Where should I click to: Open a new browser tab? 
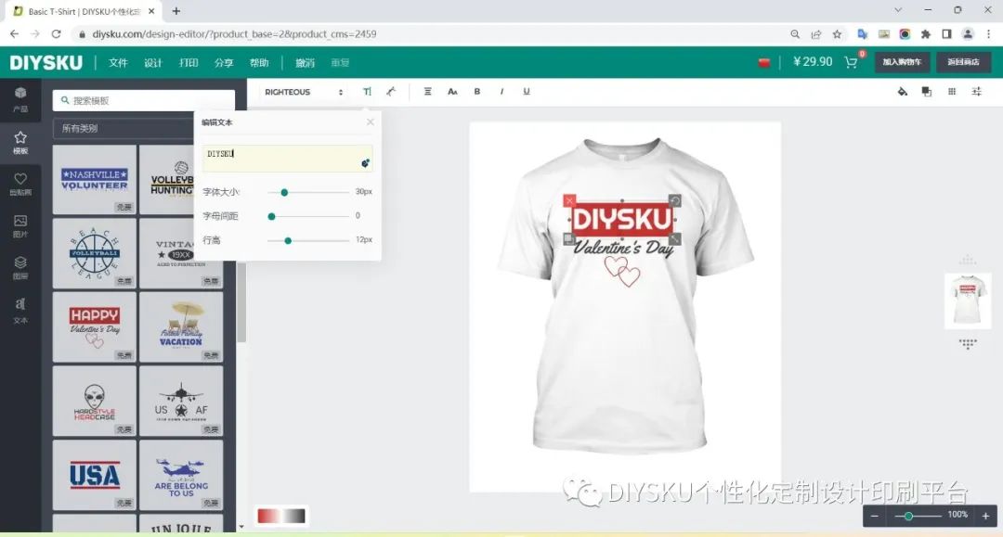(176, 11)
